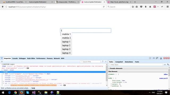The image size is (170, 95).
Task: Expand the margin property in body rule
Action: coord(111,84)
